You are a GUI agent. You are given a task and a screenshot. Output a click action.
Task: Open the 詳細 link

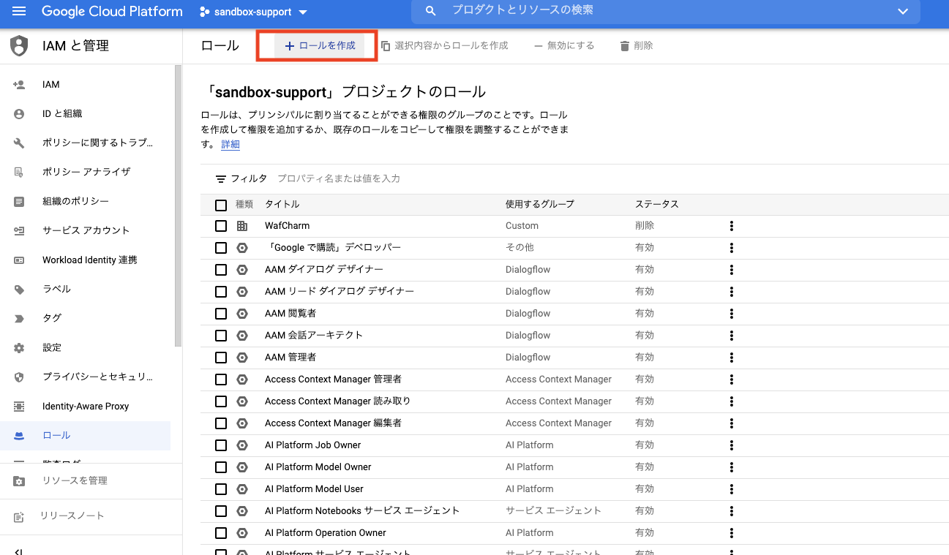(230, 145)
